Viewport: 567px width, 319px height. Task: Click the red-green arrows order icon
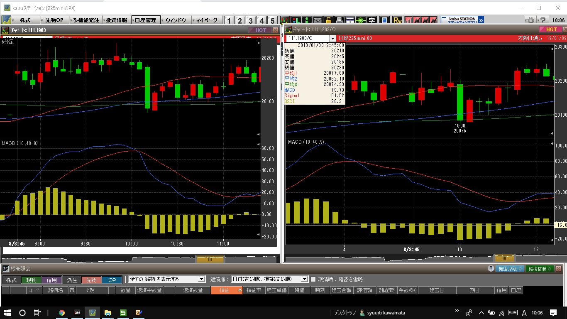click(296, 20)
